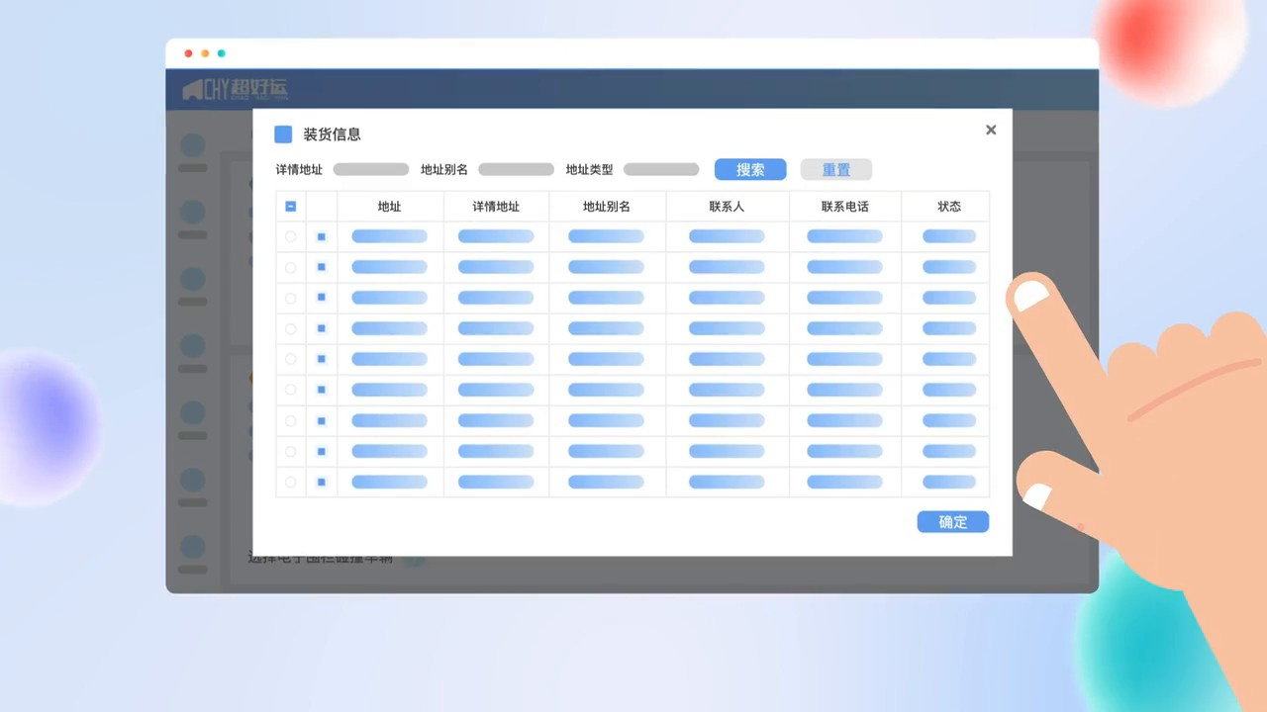This screenshot has height=712, width=1267.
Task: Open the 地址类型 filter dropdown
Action: click(x=661, y=170)
